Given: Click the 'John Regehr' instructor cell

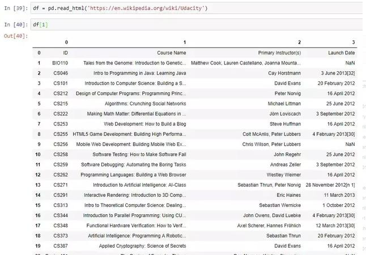Looking at the screenshot, I should tap(287, 154).
